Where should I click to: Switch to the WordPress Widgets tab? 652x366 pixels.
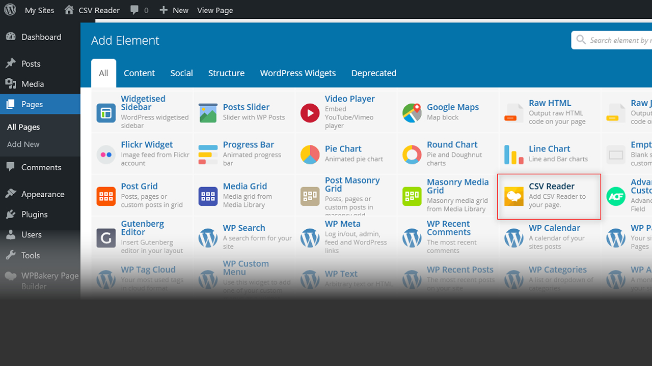point(298,73)
